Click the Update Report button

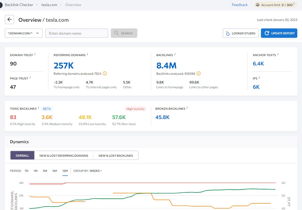[279, 33]
